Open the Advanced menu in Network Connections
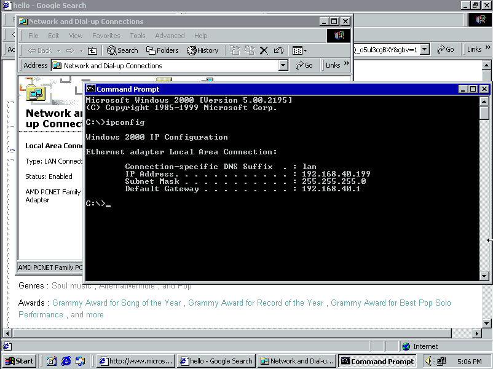 click(x=170, y=36)
